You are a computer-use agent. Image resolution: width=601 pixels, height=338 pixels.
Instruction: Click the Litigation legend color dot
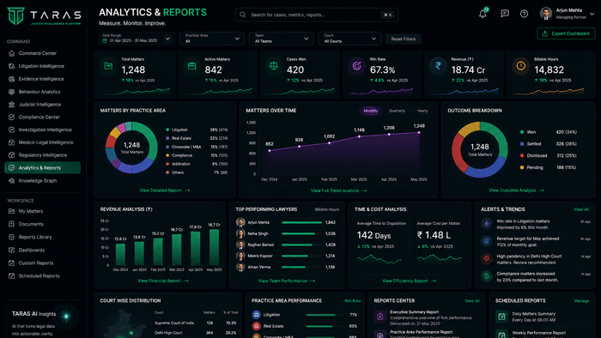tap(167, 130)
